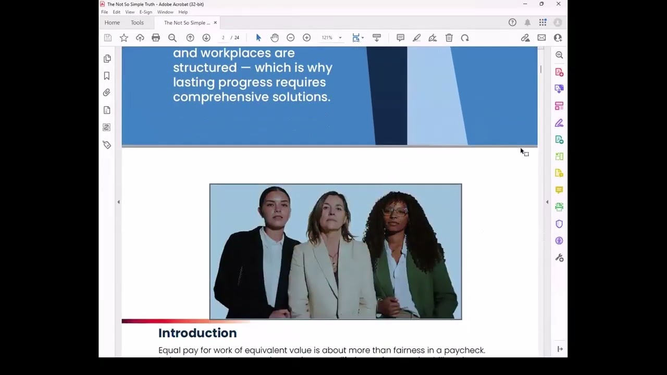Open the Fill & Sign tool

(559, 123)
